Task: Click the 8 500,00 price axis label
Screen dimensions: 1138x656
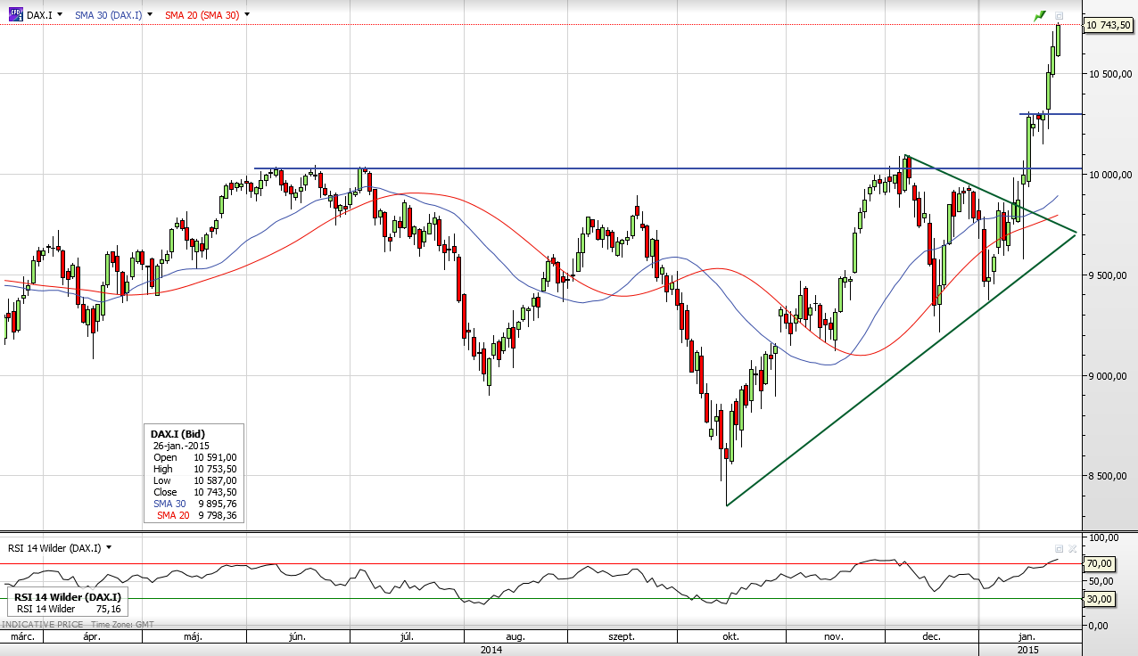Action: (1108, 476)
